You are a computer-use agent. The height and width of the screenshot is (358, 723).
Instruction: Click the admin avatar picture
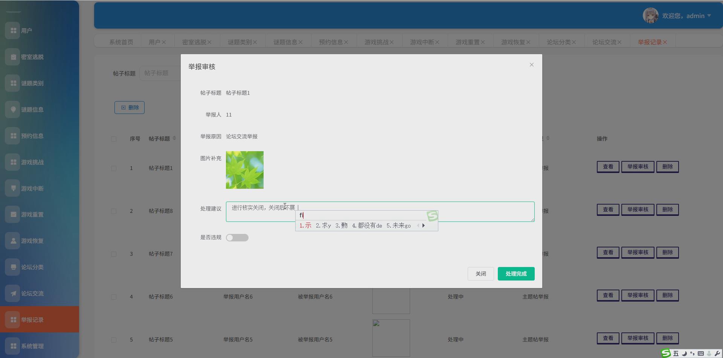[650, 15]
